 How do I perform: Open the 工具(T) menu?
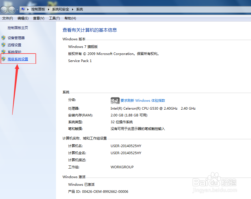(x=54, y=18)
